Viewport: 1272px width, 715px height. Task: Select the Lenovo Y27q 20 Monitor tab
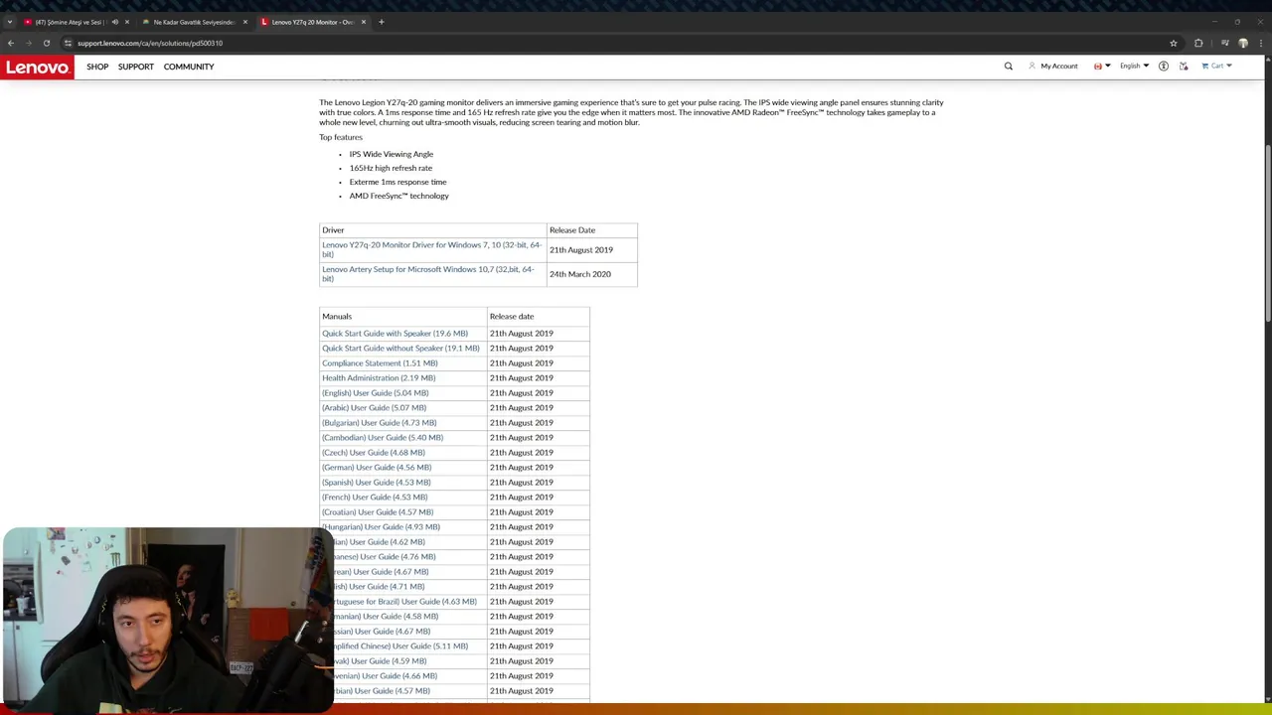click(x=312, y=22)
